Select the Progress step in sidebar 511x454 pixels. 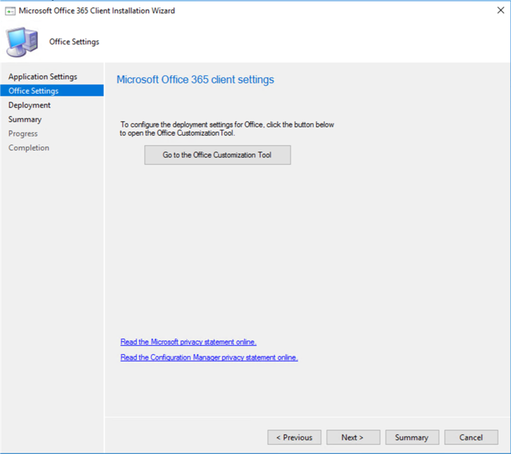(23, 133)
